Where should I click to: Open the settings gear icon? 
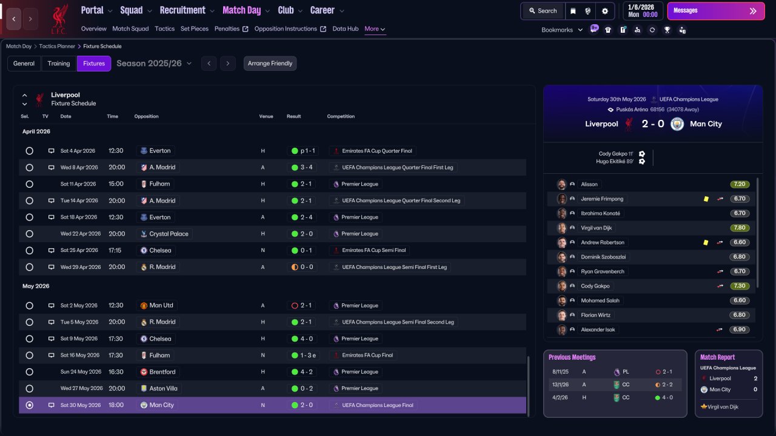coord(604,11)
